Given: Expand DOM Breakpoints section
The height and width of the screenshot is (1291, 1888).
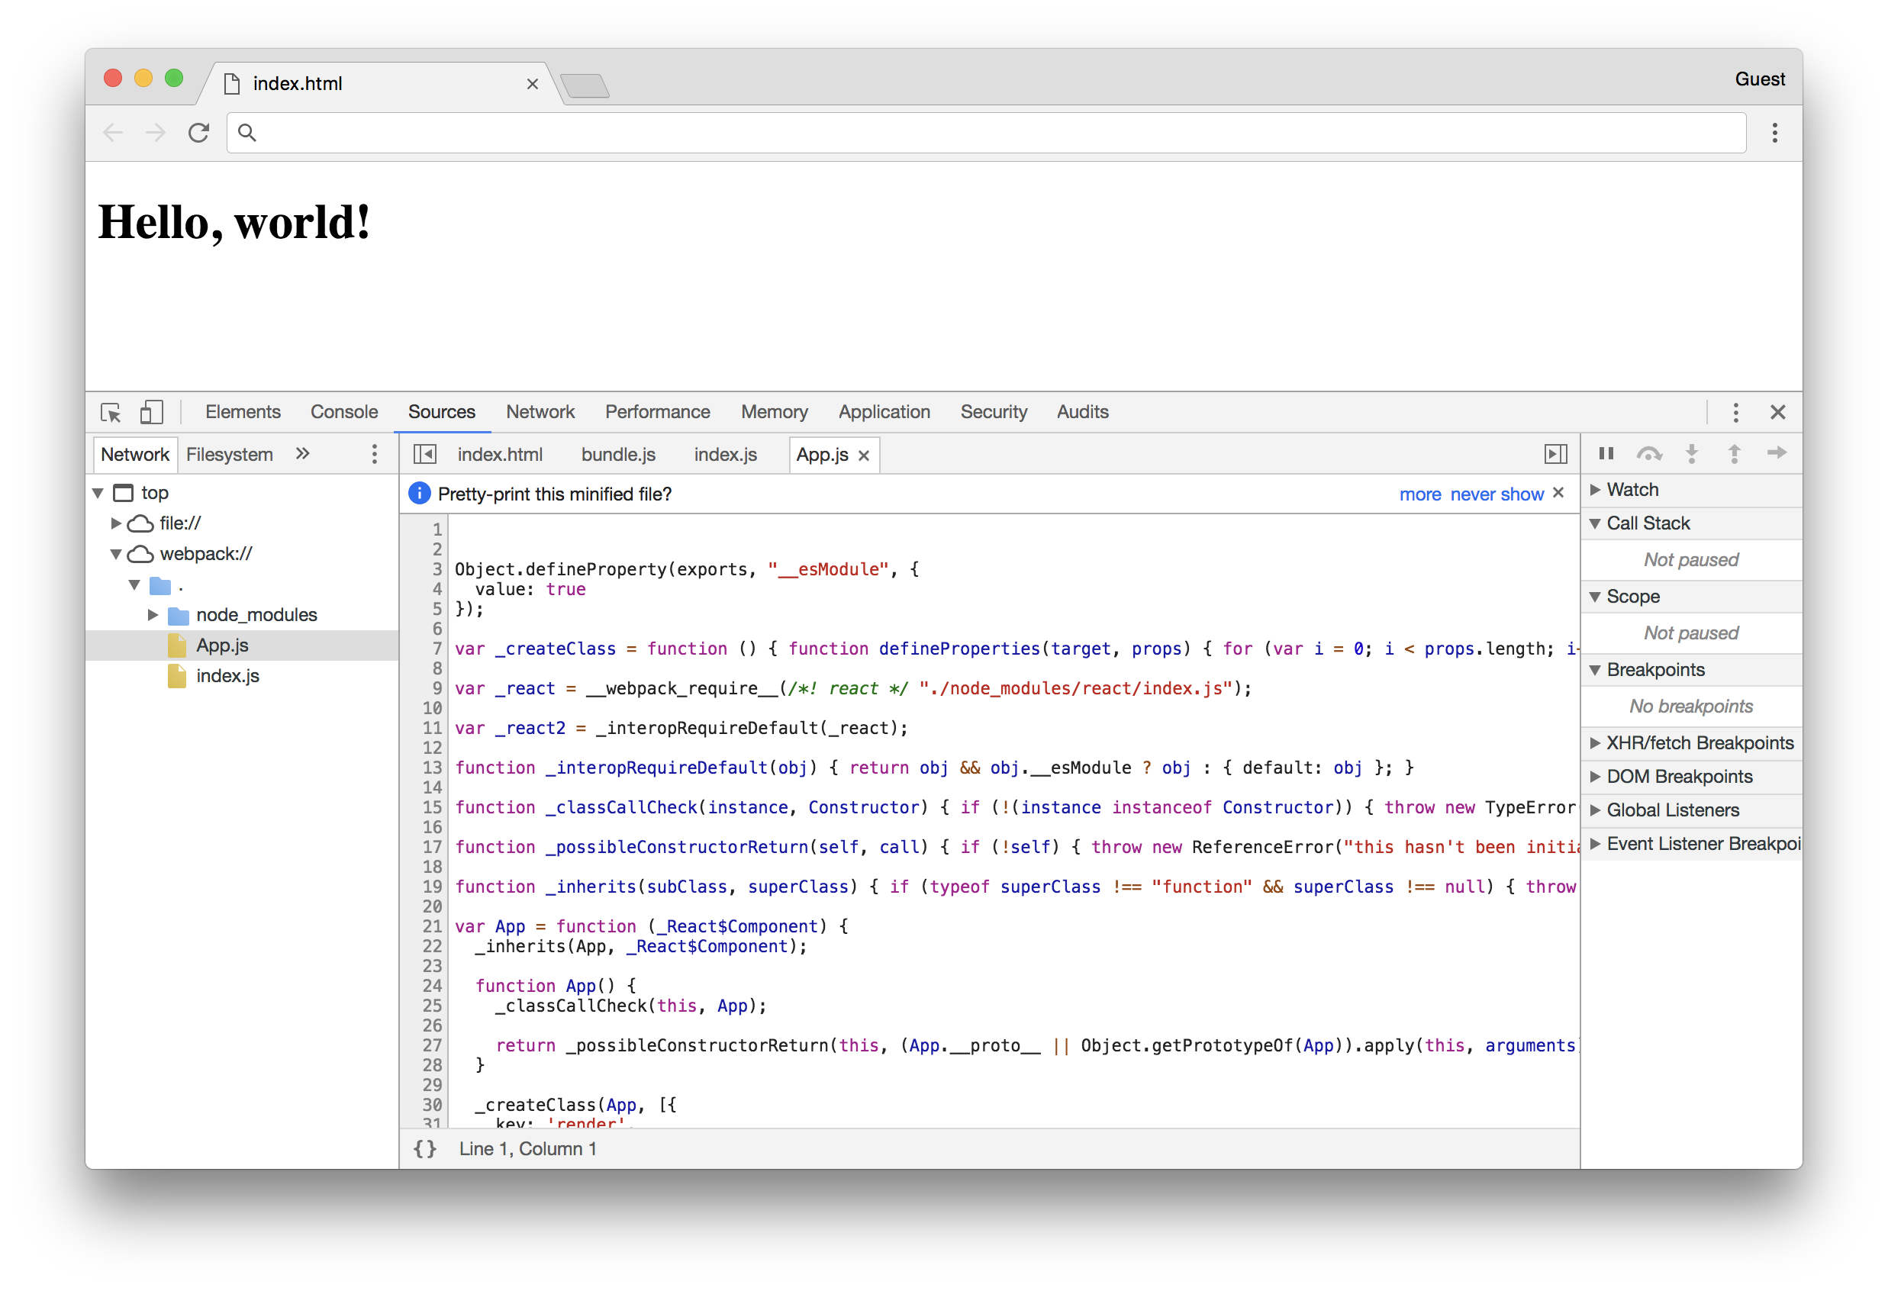Looking at the screenshot, I should 1595,777.
